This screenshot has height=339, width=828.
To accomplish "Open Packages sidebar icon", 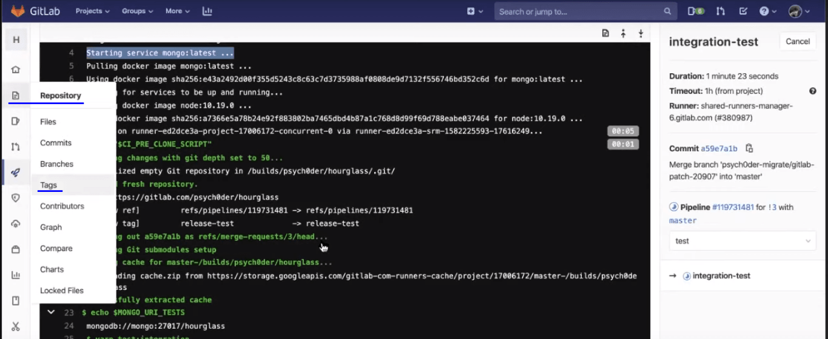I will (x=16, y=249).
